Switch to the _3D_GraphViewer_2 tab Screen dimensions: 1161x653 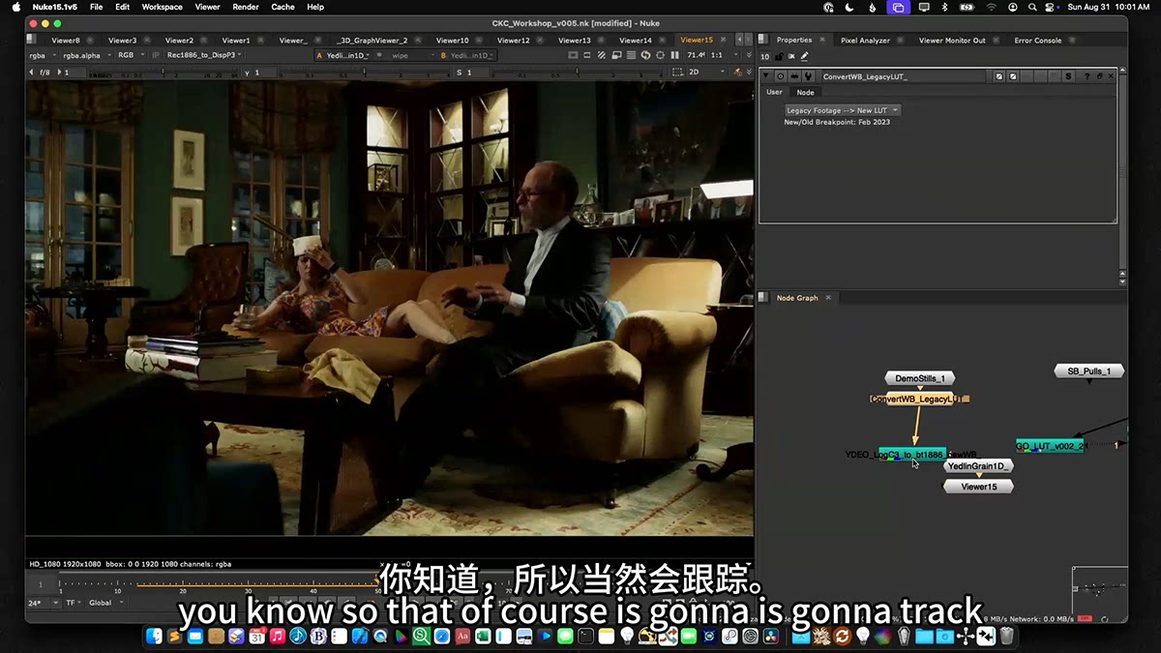[372, 40]
